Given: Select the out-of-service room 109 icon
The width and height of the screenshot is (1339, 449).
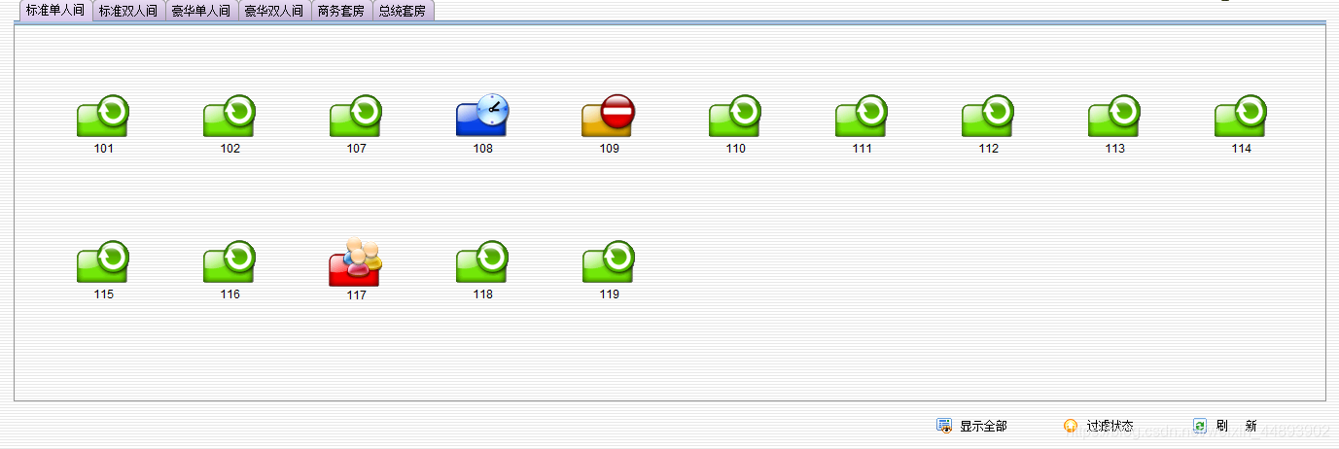Looking at the screenshot, I should (609, 116).
